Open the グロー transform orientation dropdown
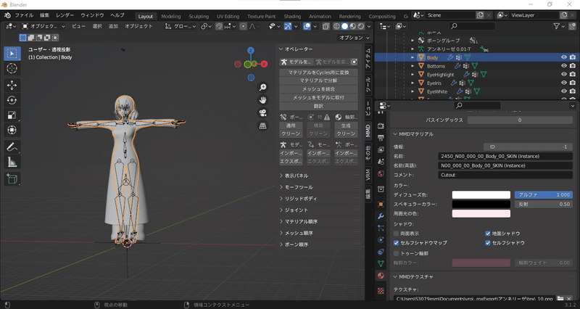The image size is (580, 309). [181, 26]
